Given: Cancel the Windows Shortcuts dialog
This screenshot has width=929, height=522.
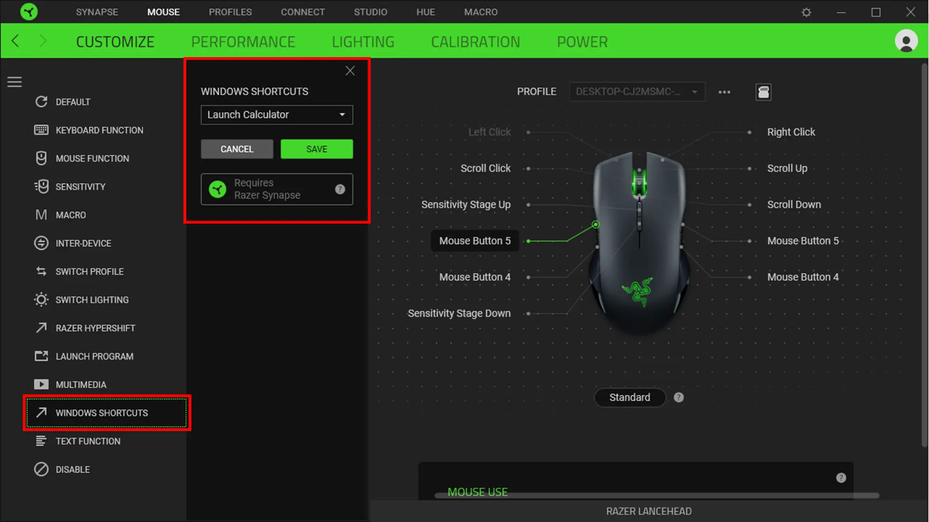Looking at the screenshot, I should tap(237, 149).
